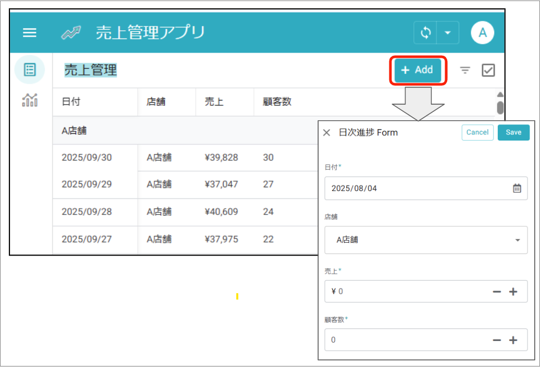Open the user account avatar A
Screen dimensions: 540x367
point(482,33)
